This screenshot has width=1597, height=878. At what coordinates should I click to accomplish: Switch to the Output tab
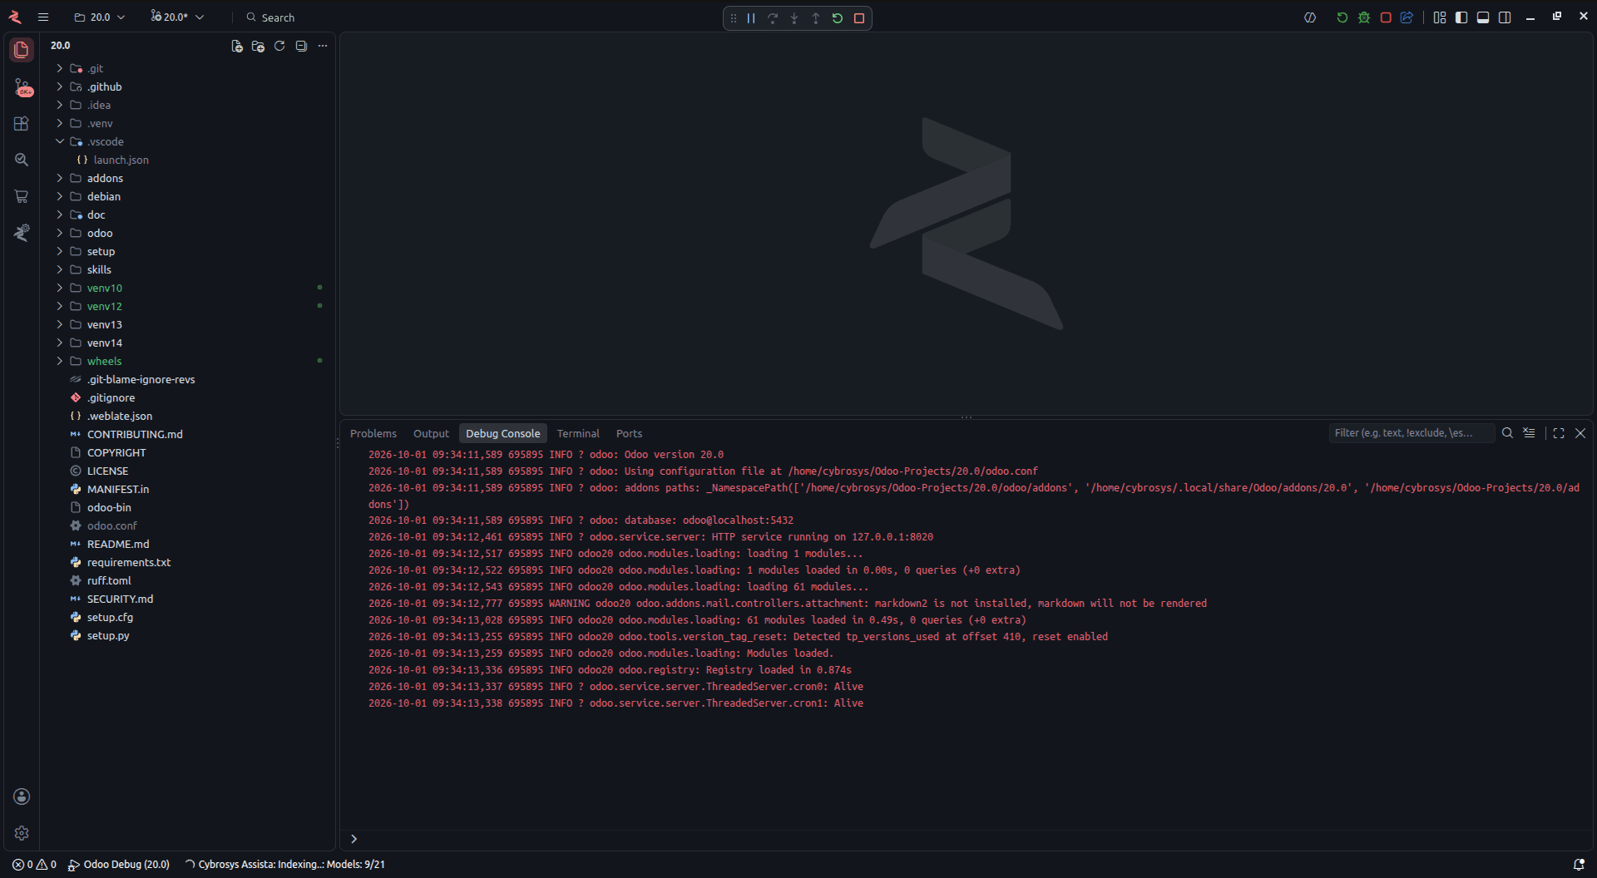coord(431,434)
